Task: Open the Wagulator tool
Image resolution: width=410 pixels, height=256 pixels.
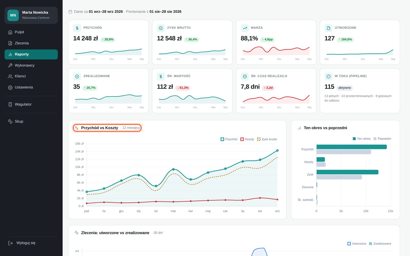Action: [x=31, y=104]
